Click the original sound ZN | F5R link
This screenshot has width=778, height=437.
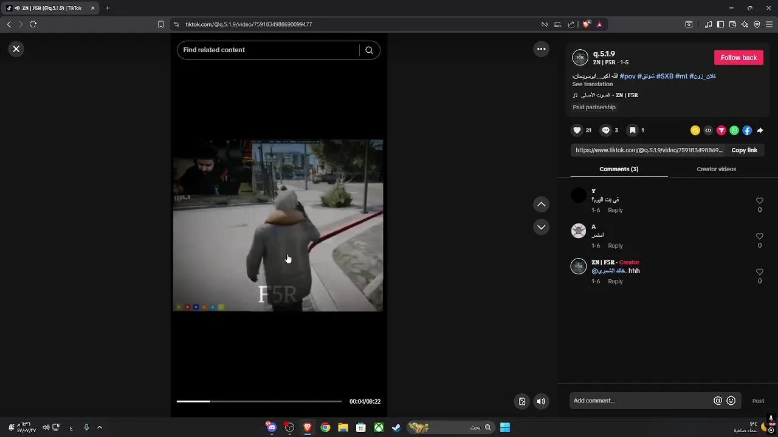point(605,95)
